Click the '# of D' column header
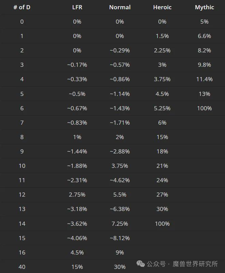The height and width of the screenshot is (273, 225). 22,7
